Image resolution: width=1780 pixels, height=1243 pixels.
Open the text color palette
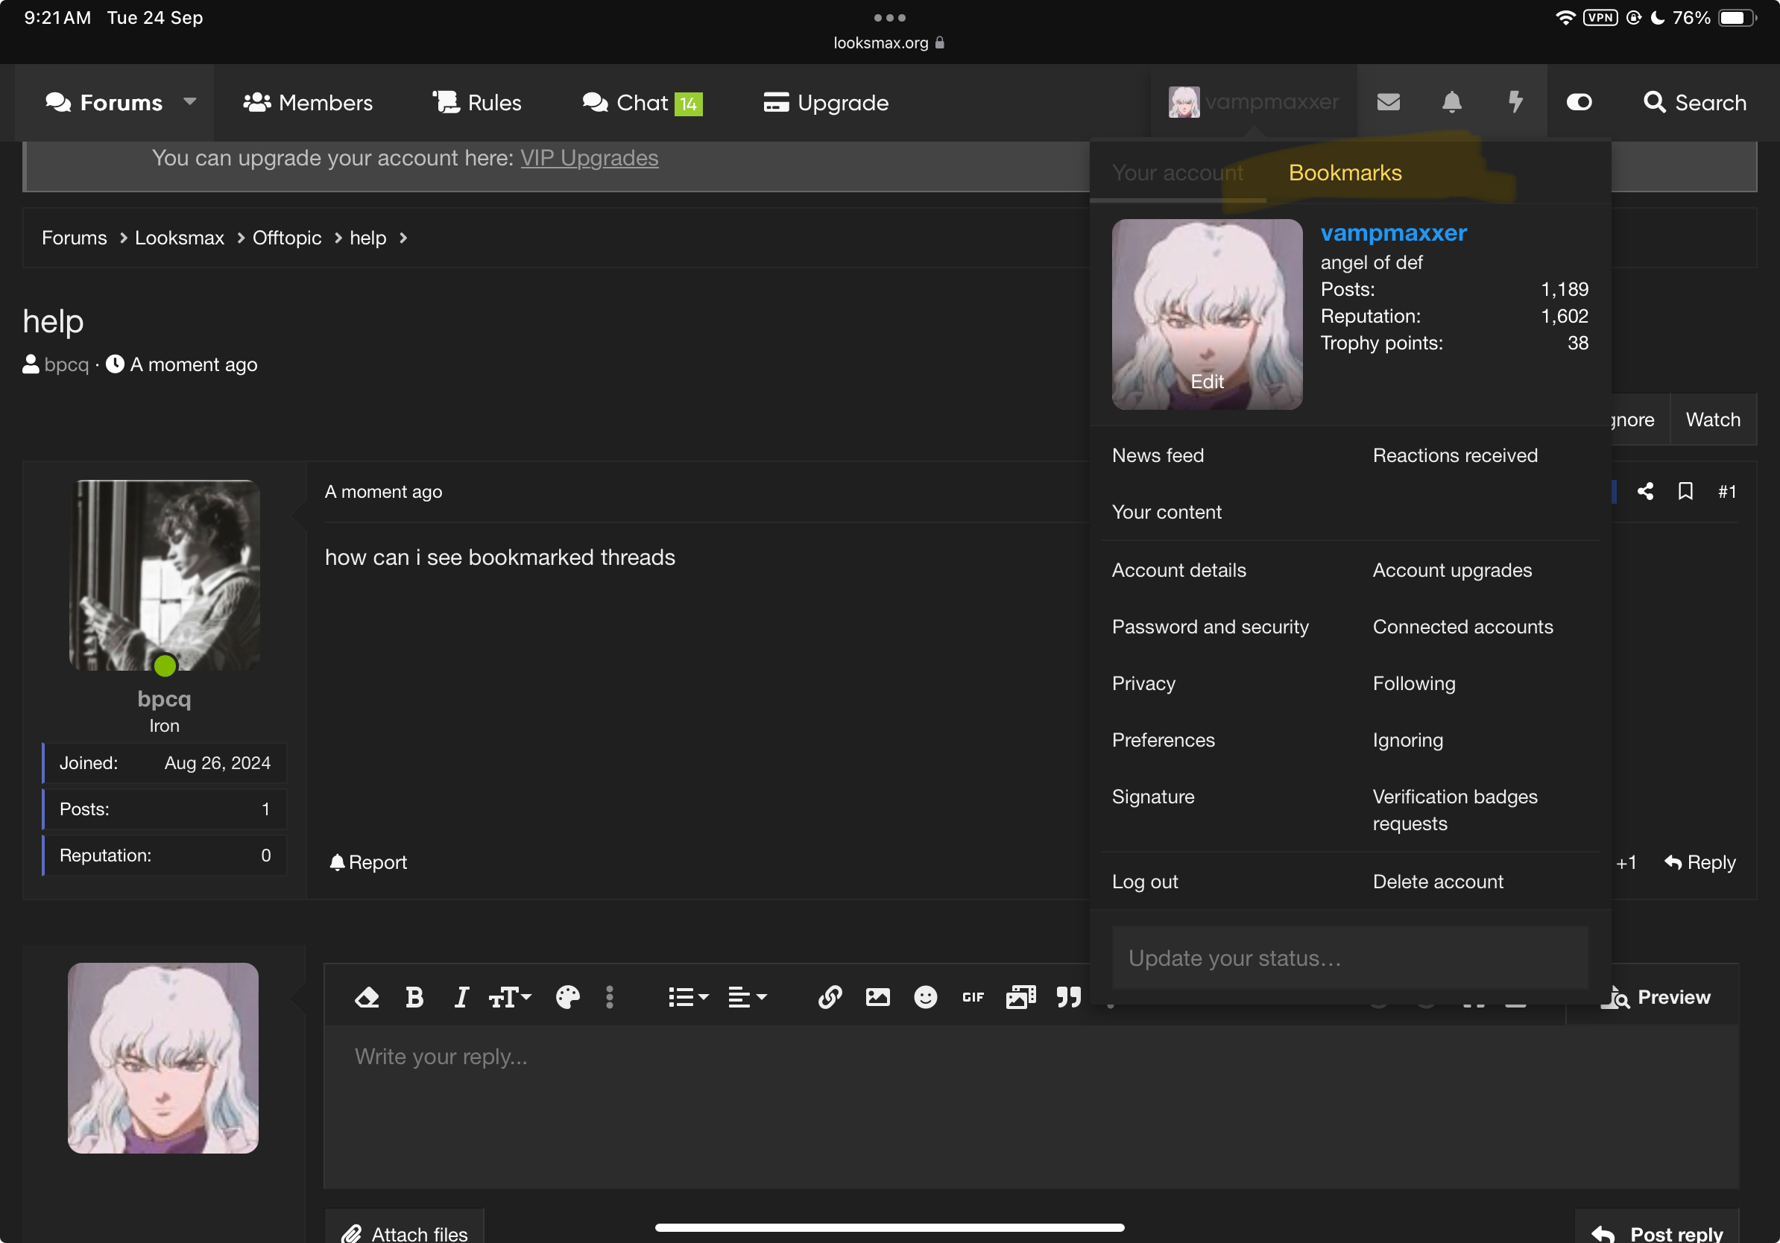pyautogui.click(x=567, y=997)
